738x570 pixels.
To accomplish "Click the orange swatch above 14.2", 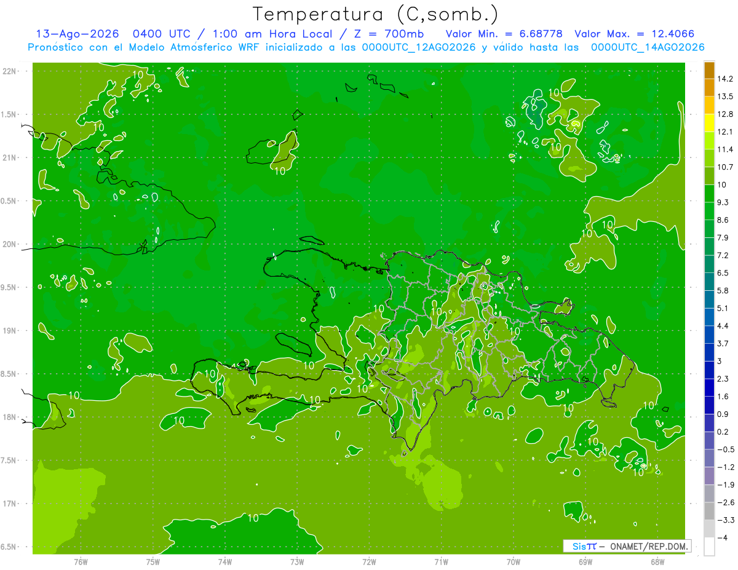I will (709, 70).
